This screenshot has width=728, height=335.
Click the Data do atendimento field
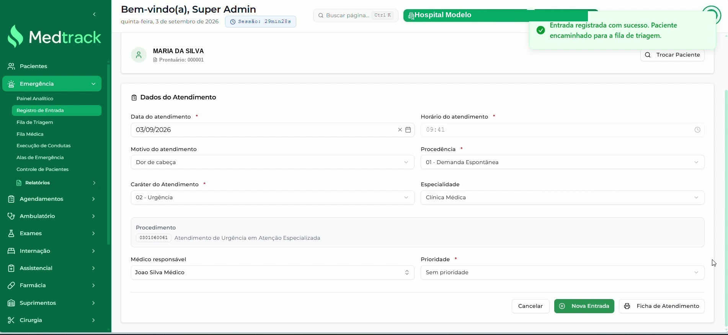[273, 130]
